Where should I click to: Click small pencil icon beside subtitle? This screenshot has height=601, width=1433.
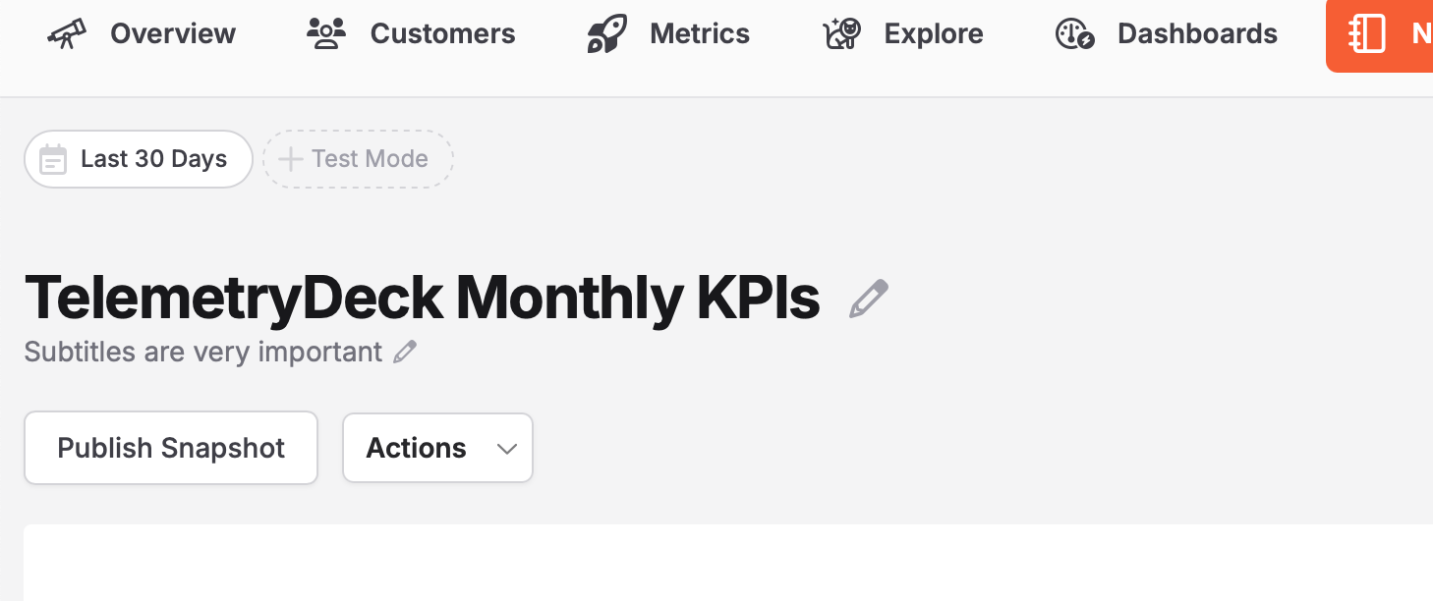pos(405,352)
